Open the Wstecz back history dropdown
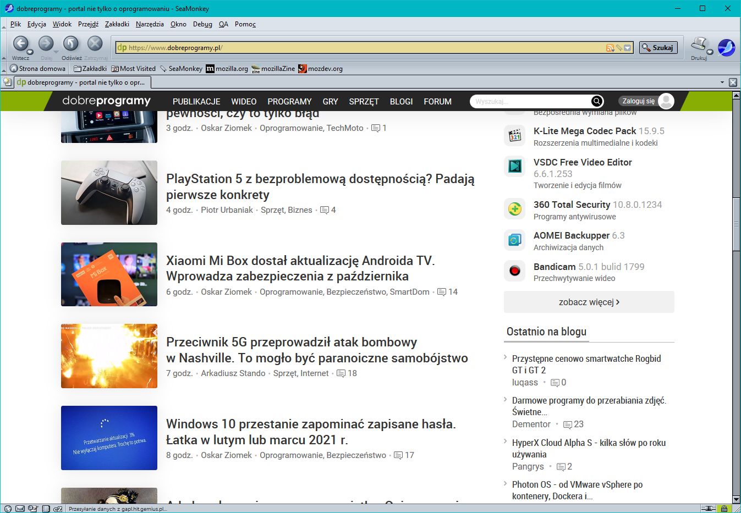Viewport: 741px width, 513px height. tap(30, 52)
